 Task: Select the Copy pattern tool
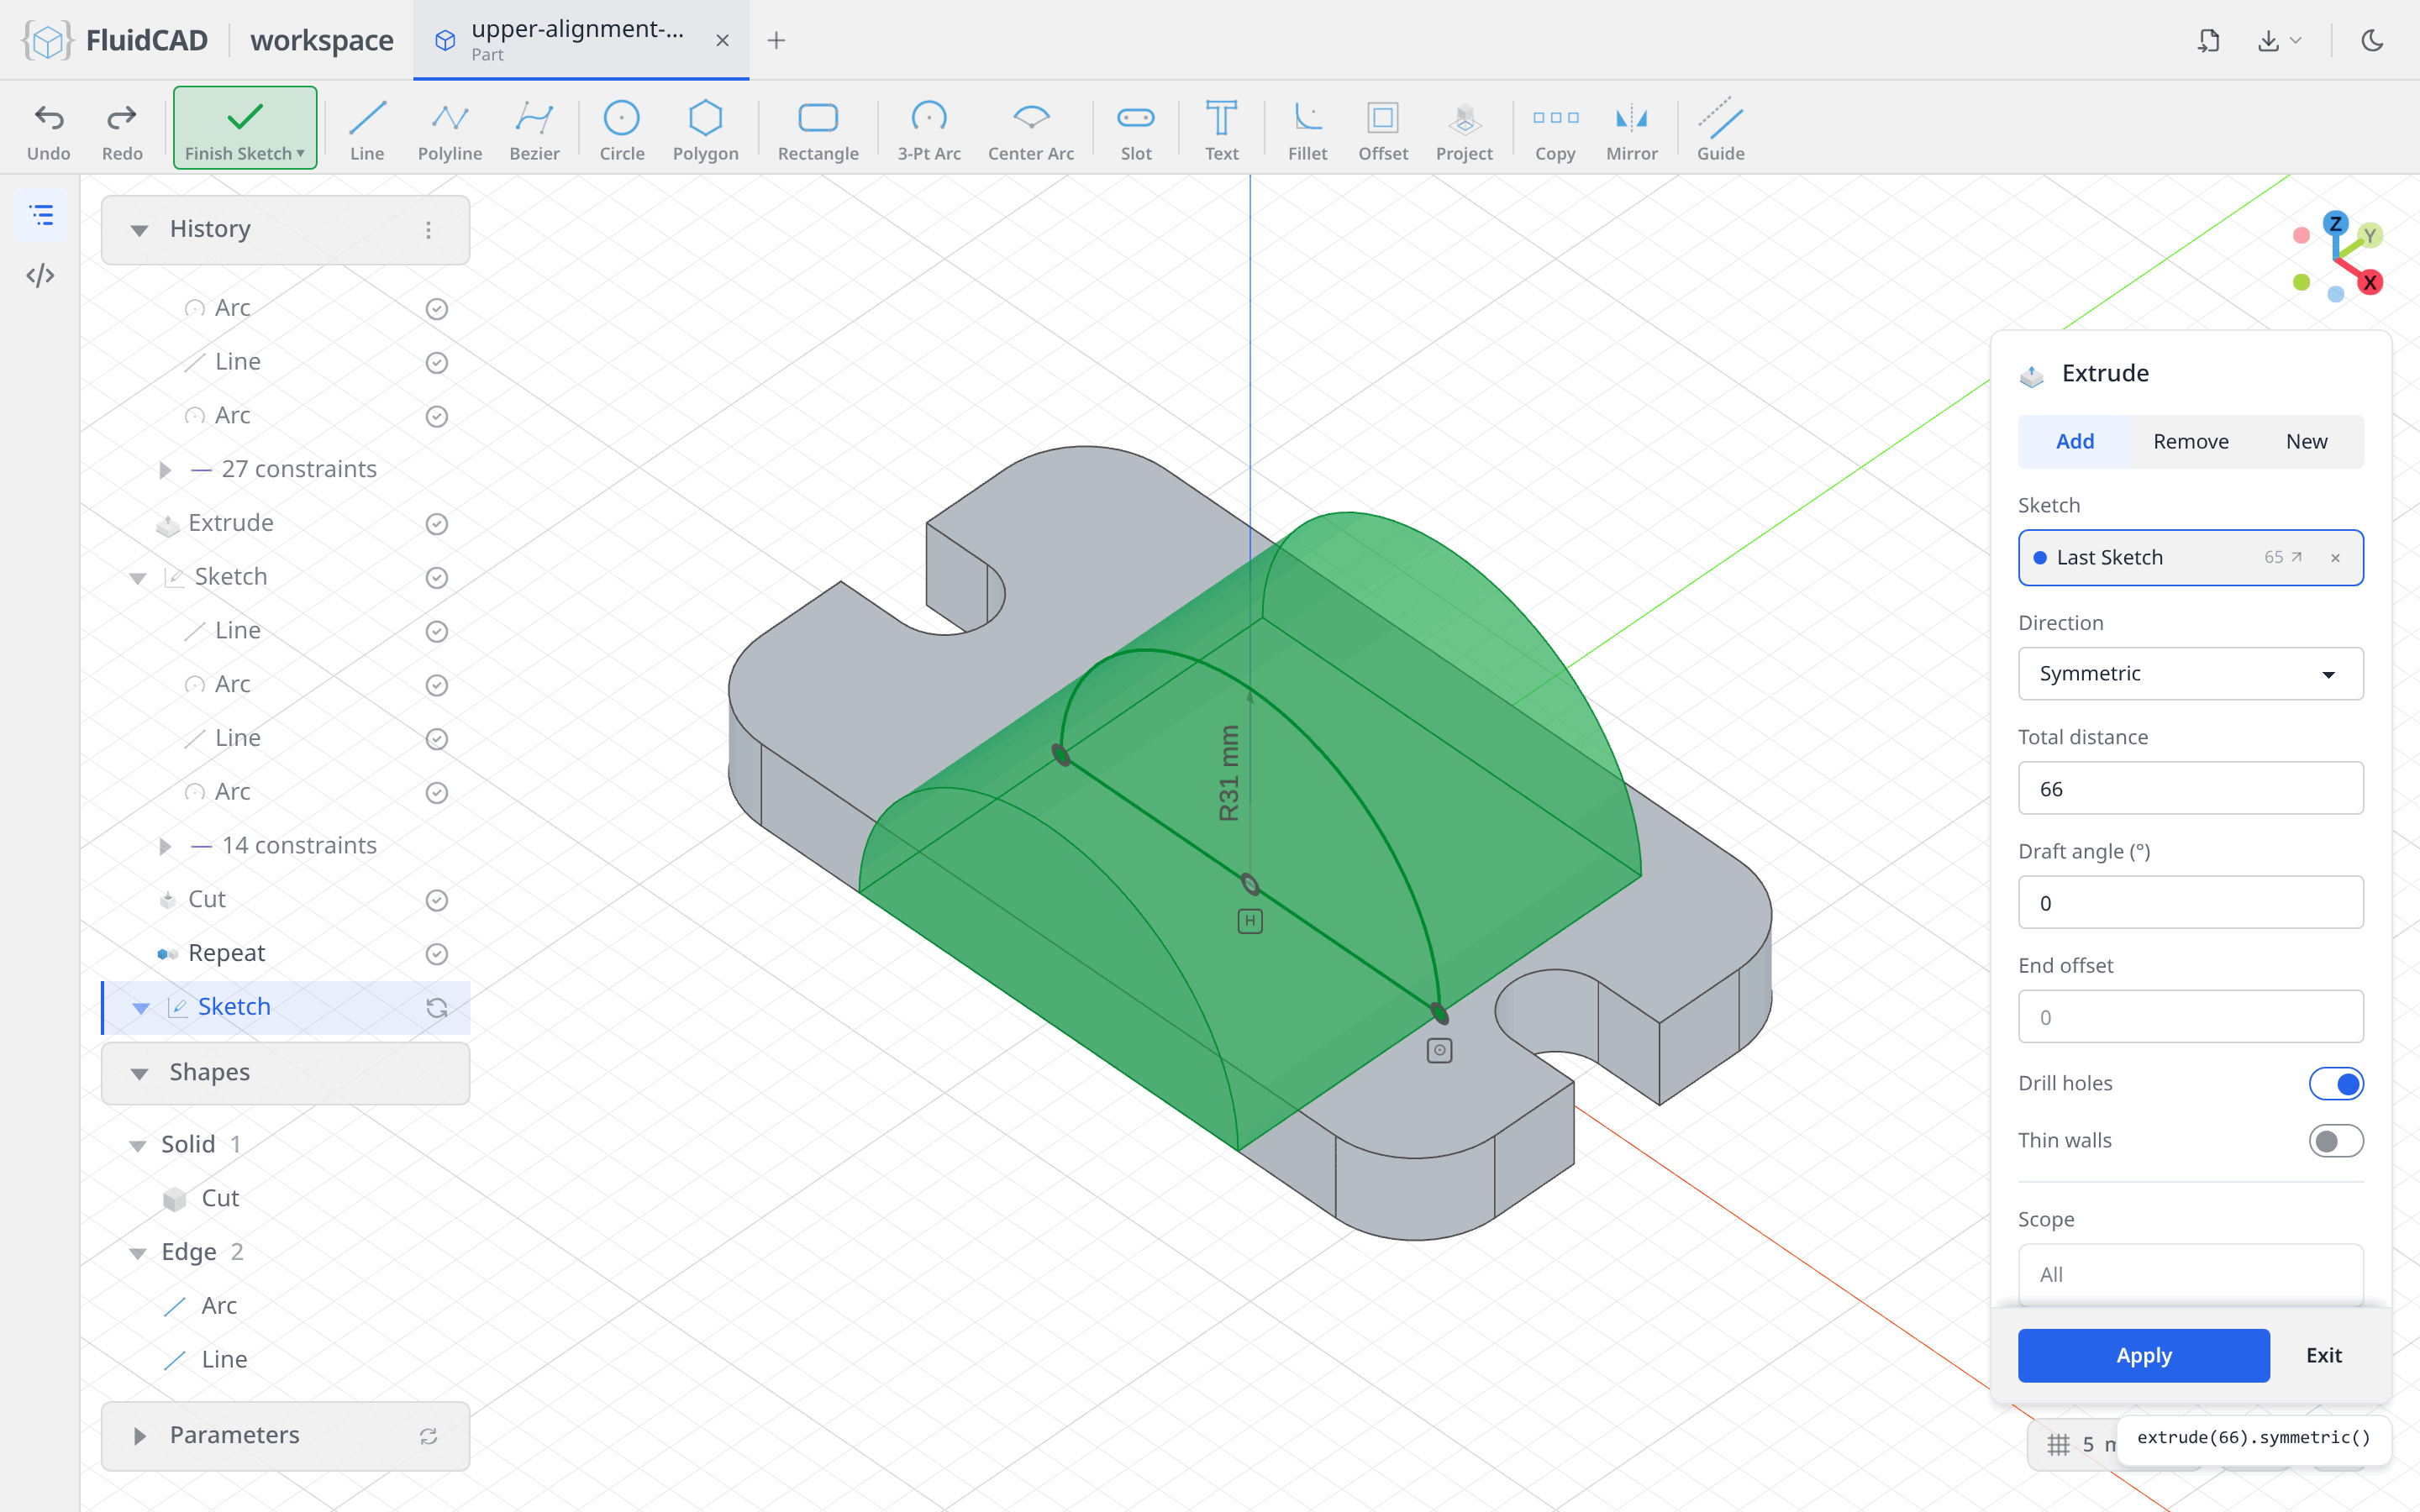click(x=1555, y=130)
